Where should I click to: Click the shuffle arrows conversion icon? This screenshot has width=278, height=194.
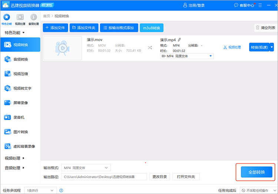150,48
